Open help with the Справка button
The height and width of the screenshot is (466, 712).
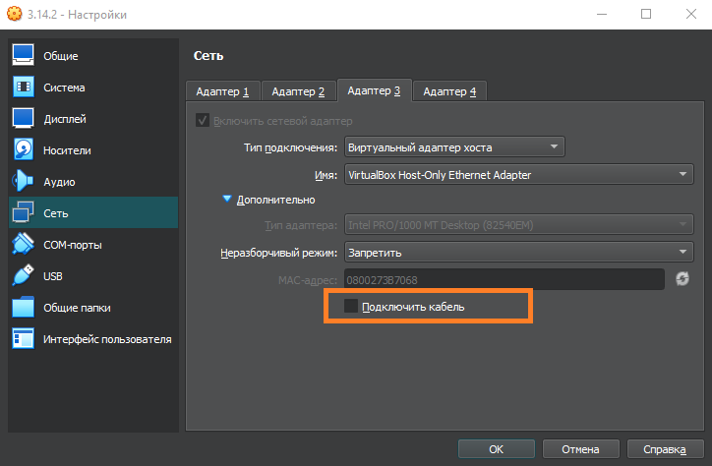click(665, 449)
